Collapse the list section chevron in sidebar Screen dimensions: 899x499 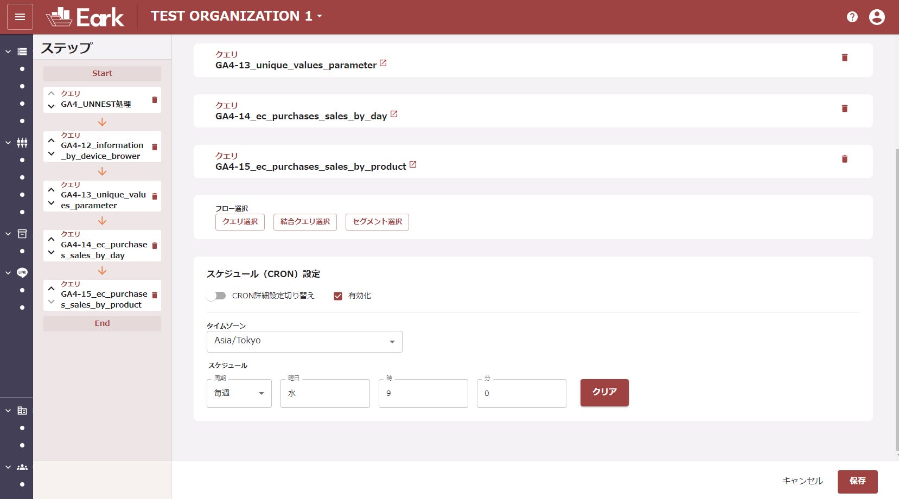tap(8, 52)
